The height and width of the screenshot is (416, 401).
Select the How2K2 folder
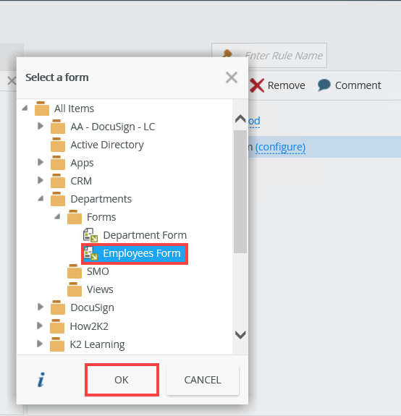[x=89, y=326]
